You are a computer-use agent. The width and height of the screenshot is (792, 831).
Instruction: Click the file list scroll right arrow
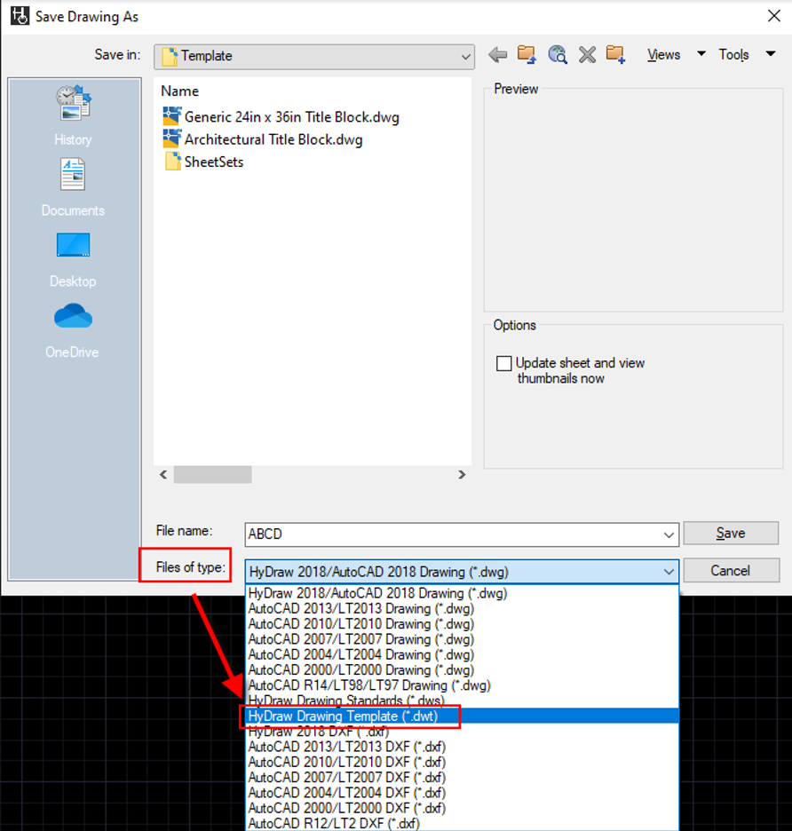[x=462, y=475]
